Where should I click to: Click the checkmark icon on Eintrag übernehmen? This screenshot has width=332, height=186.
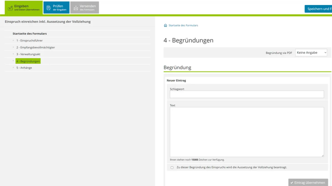pos(292,183)
